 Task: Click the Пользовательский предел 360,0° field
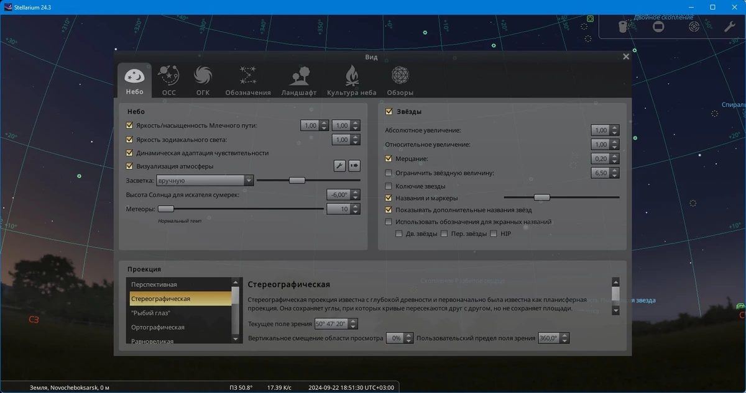549,338
